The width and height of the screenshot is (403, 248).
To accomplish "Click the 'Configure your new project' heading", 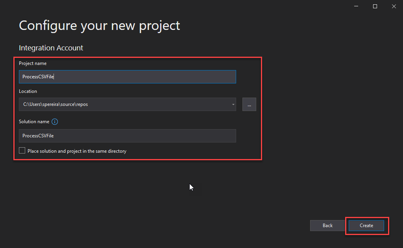I will (100, 26).
